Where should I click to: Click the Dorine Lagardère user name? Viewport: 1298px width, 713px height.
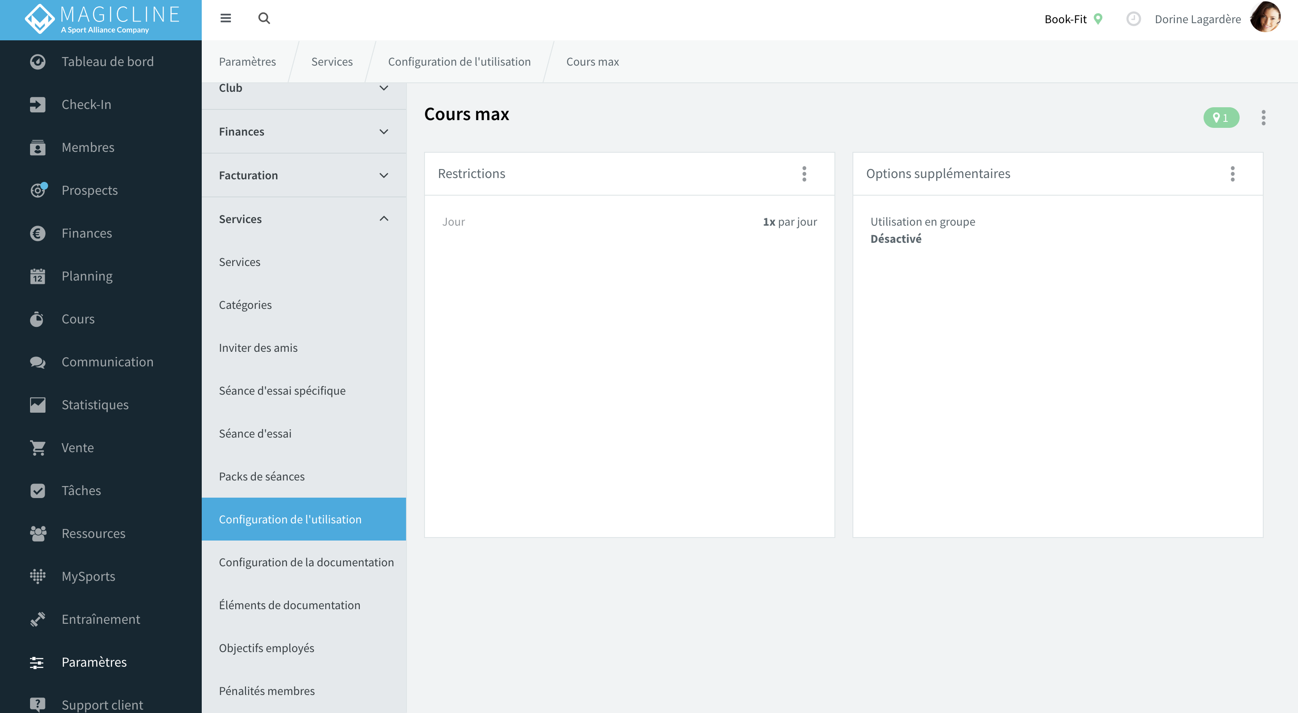pos(1198,19)
